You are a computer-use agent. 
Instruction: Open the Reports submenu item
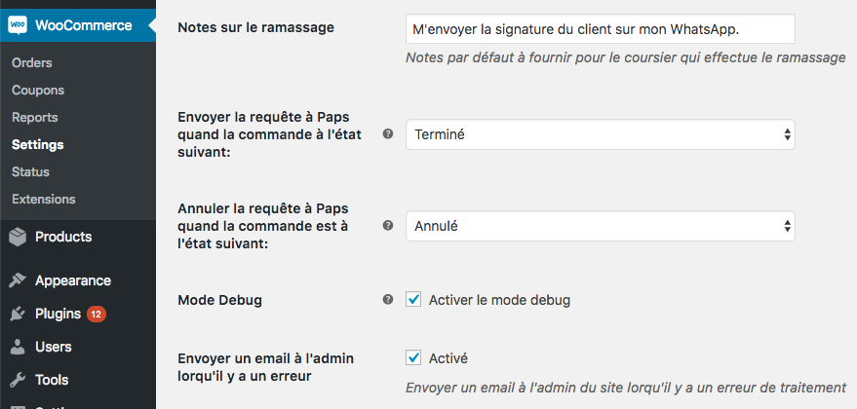pos(35,118)
